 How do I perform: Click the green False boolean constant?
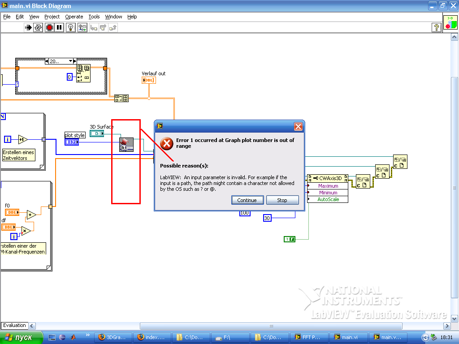pyautogui.click(x=290, y=239)
